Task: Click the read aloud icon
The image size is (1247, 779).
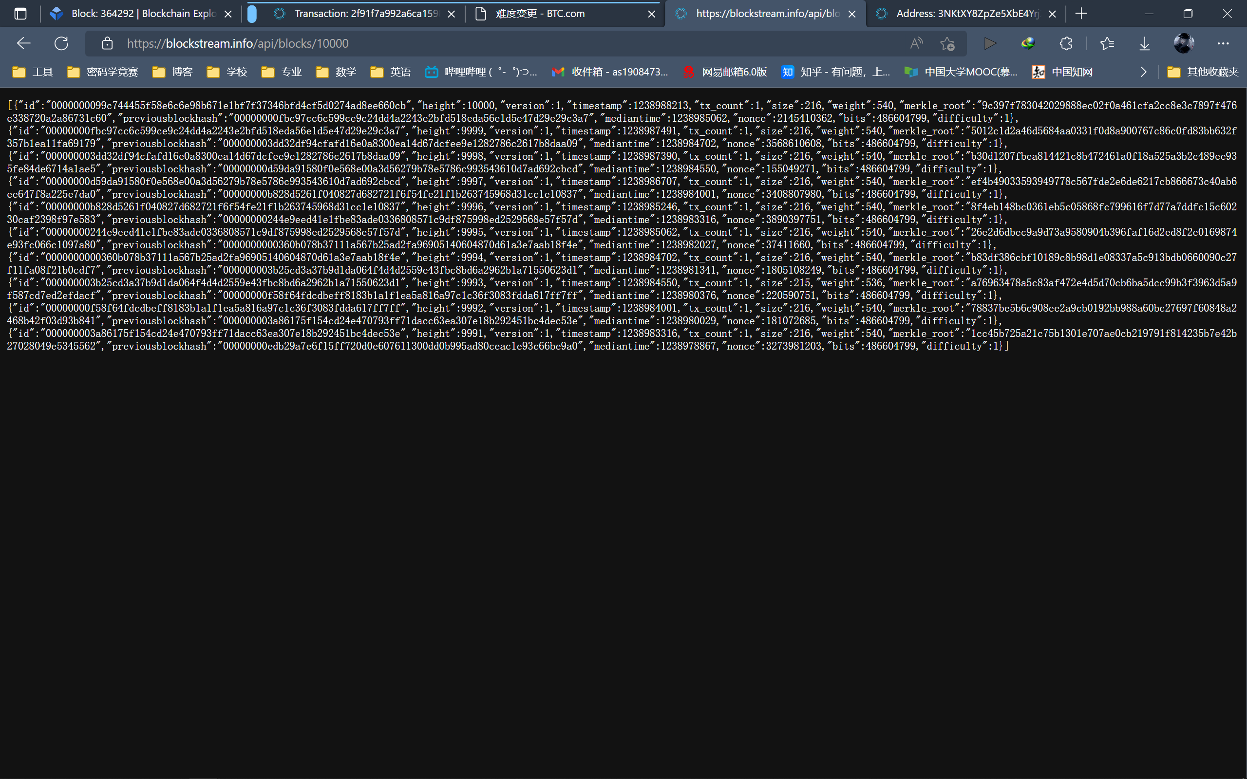Action: (916, 43)
